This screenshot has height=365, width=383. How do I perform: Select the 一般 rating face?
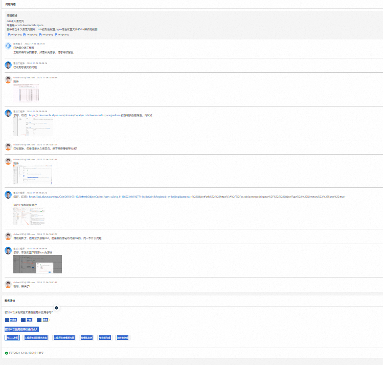coord(27,320)
